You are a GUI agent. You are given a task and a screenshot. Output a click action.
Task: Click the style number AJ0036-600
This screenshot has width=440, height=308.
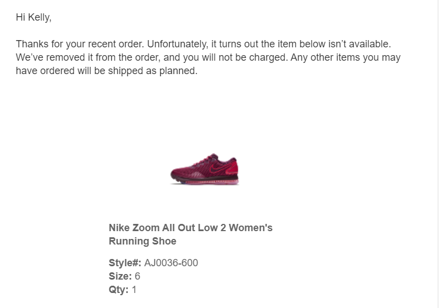coord(171,263)
